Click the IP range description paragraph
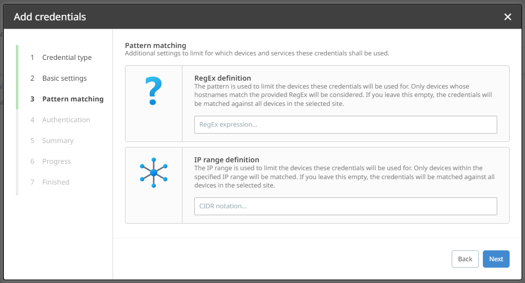Screen dimensions: 525x283 [x=344, y=177]
